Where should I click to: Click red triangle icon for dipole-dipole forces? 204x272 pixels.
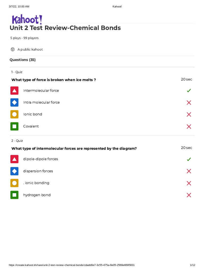(x=14, y=159)
